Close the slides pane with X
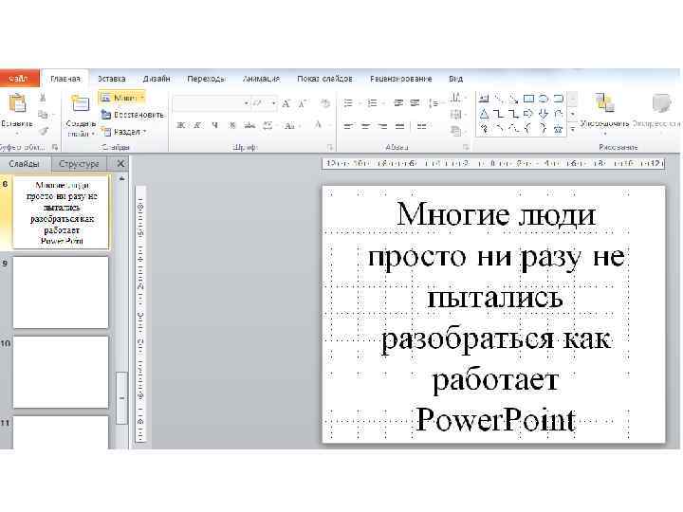 120,164
